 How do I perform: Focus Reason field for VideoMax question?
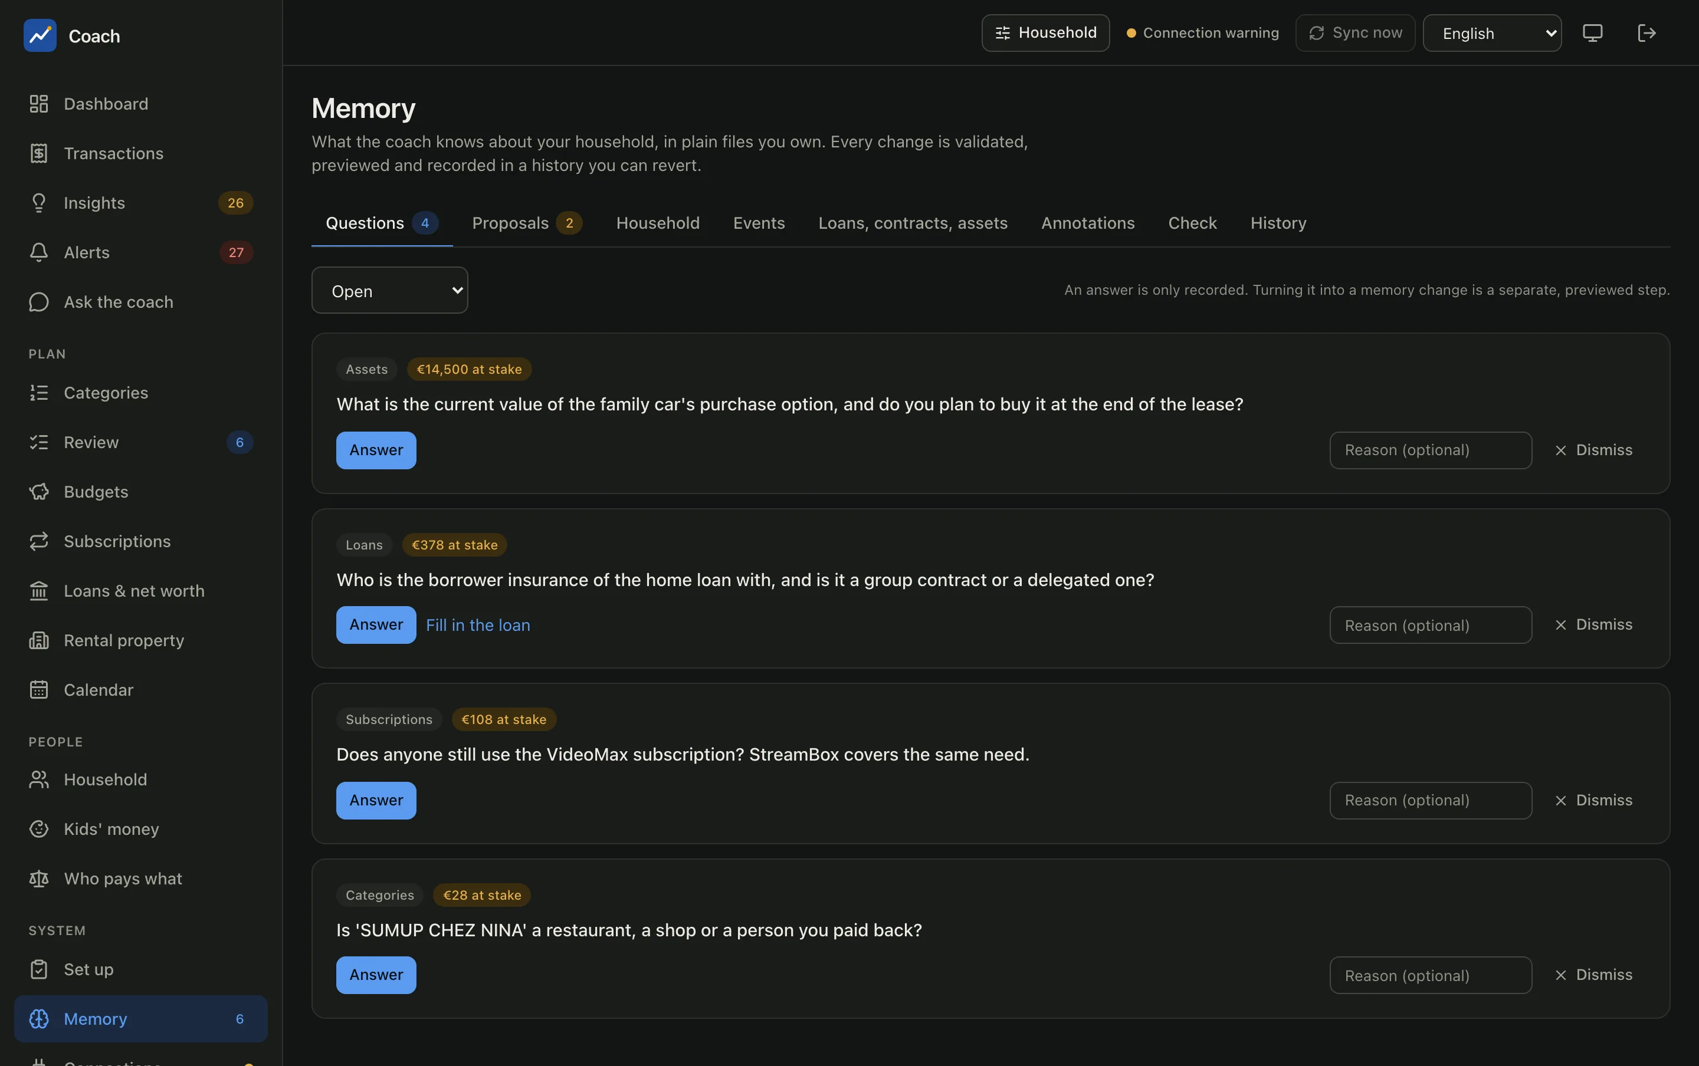[1431, 801]
